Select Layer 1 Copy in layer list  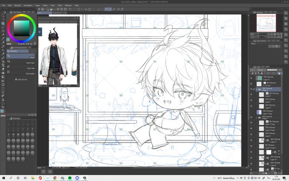click(268, 112)
